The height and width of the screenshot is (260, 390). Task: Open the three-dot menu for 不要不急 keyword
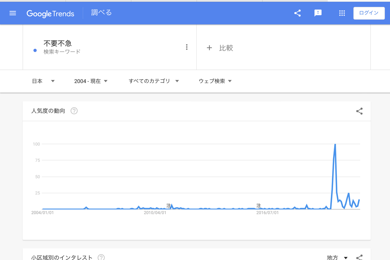pyautogui.click(x=187, y=47)
